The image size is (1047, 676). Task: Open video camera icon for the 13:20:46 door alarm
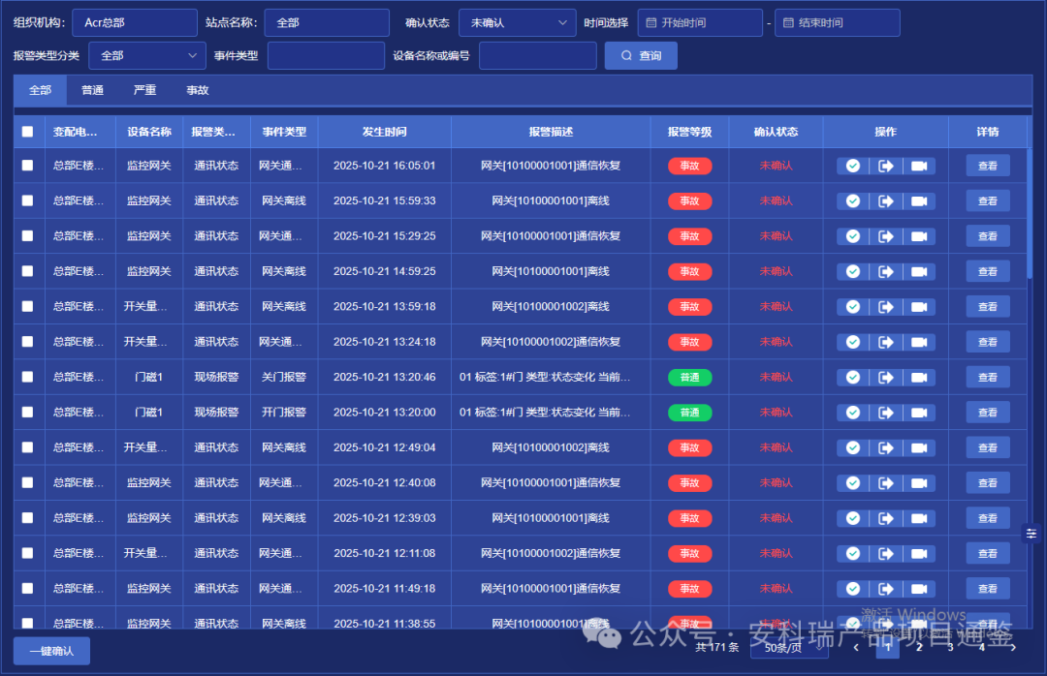919,378
